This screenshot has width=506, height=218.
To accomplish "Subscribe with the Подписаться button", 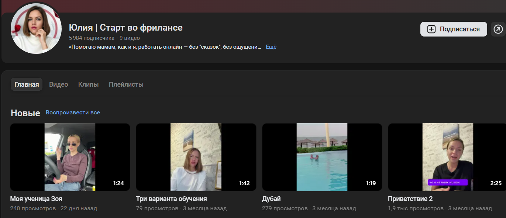I will pos(454,29).
